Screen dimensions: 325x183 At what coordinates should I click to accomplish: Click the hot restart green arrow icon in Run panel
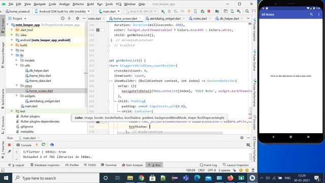pos(43,144)
